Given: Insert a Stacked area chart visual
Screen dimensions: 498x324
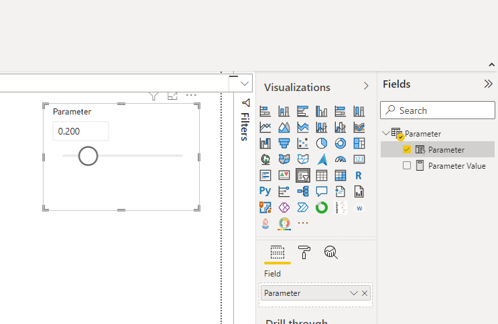Looking at the screenshot, I should tap(303, 127).
